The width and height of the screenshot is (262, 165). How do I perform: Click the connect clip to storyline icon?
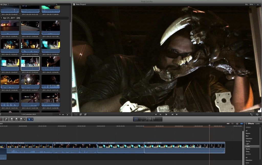(12, 119)
